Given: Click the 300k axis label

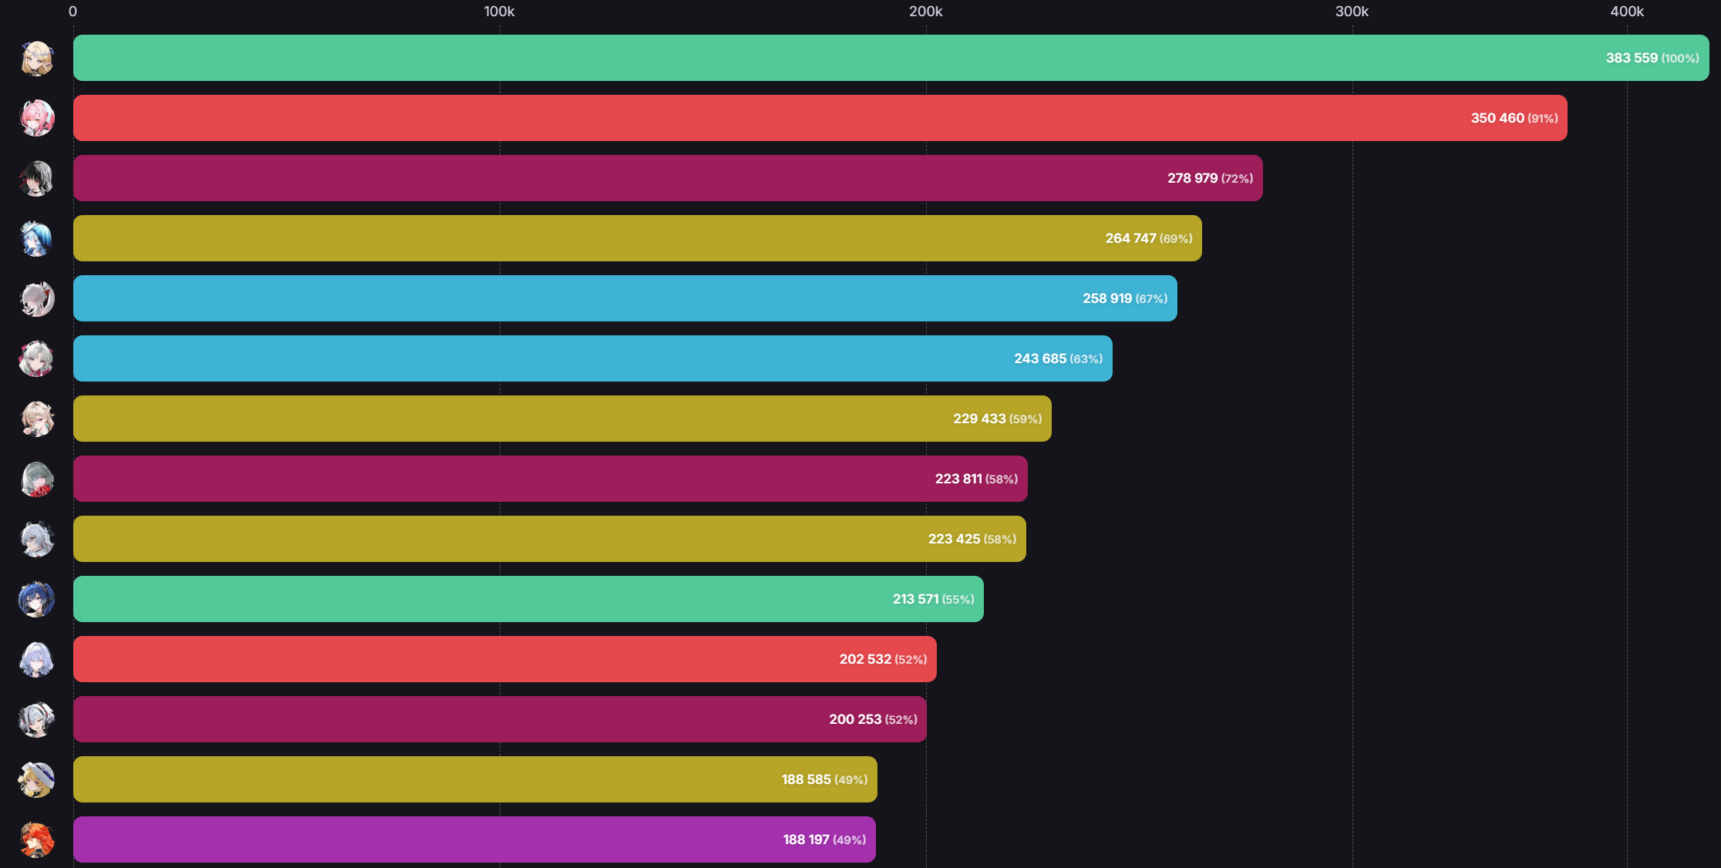Looking at the screenshot, I should pyautogui.click(x=1352, y=12).
